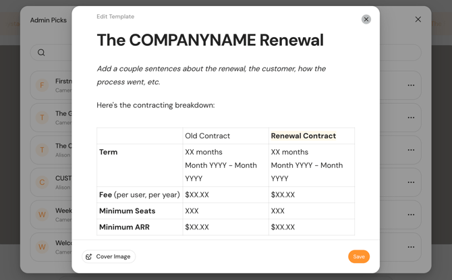Viewport: 452px width, 280px height.
Task: Click the search magnifier icon
Action: (x=41, y=53)
